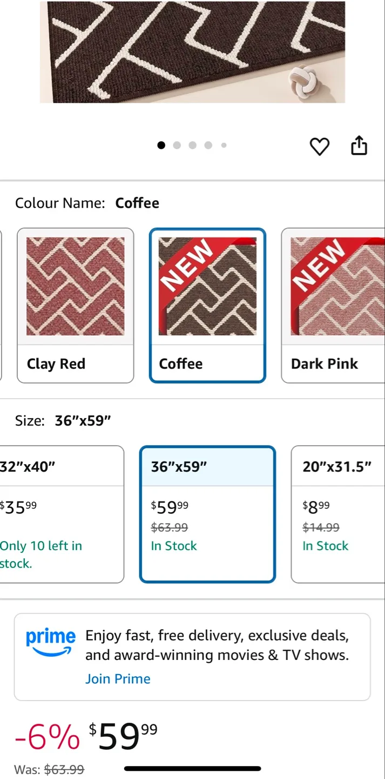Tap the Was $63.99 strikethrough price
Image resolution: width=385 pixels, height=779 pixels.
tap(64, 769)
